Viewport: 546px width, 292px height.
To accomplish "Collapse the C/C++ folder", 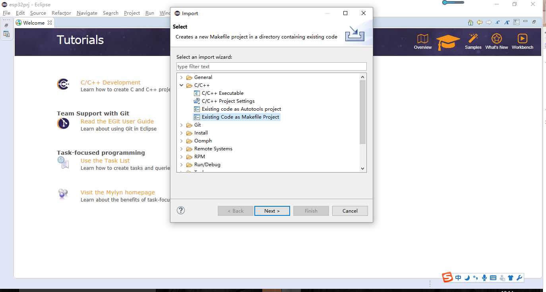I will pos(182,85).
